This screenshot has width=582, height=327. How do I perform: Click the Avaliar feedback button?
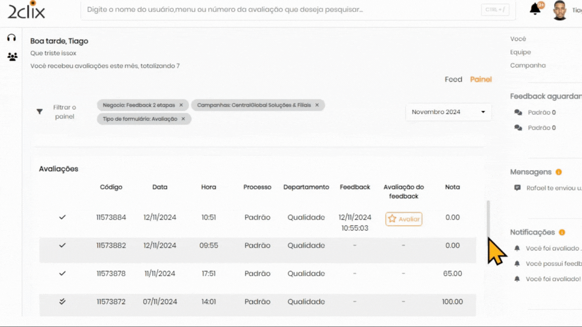[404, 219]
